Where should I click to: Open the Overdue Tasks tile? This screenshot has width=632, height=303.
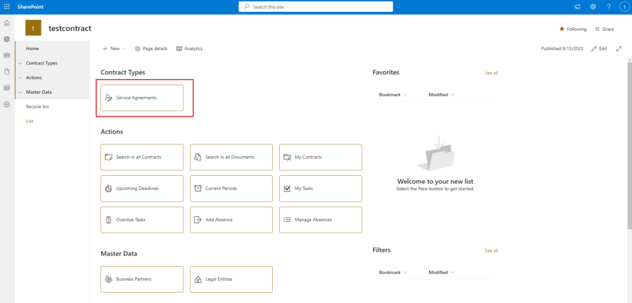(142, 220)
